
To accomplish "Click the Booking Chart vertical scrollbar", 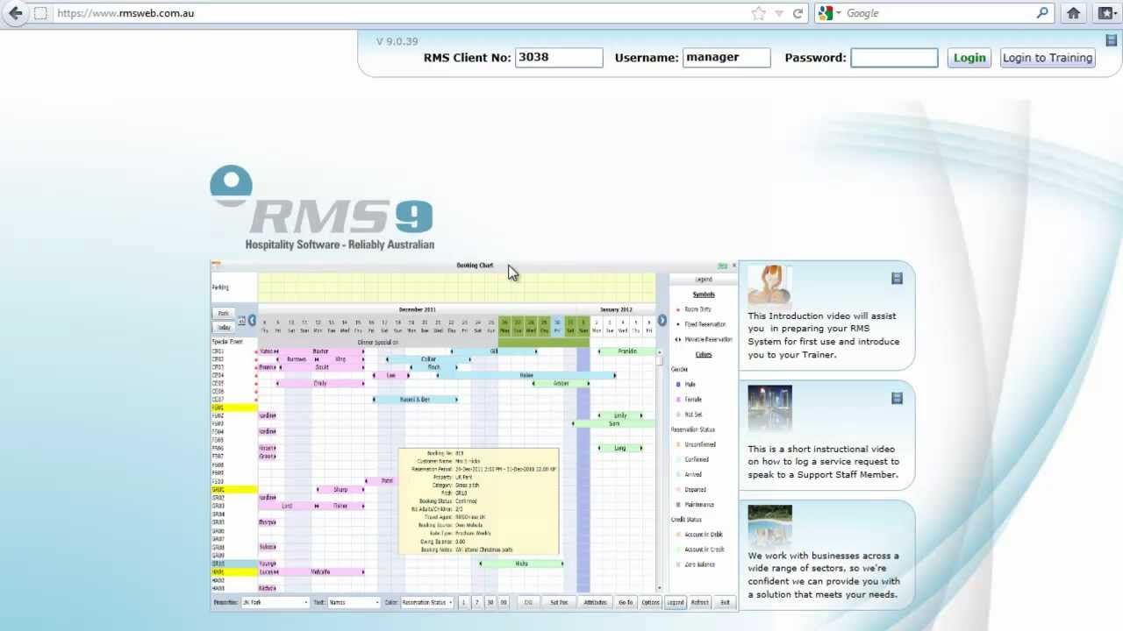I will [660, 469].
